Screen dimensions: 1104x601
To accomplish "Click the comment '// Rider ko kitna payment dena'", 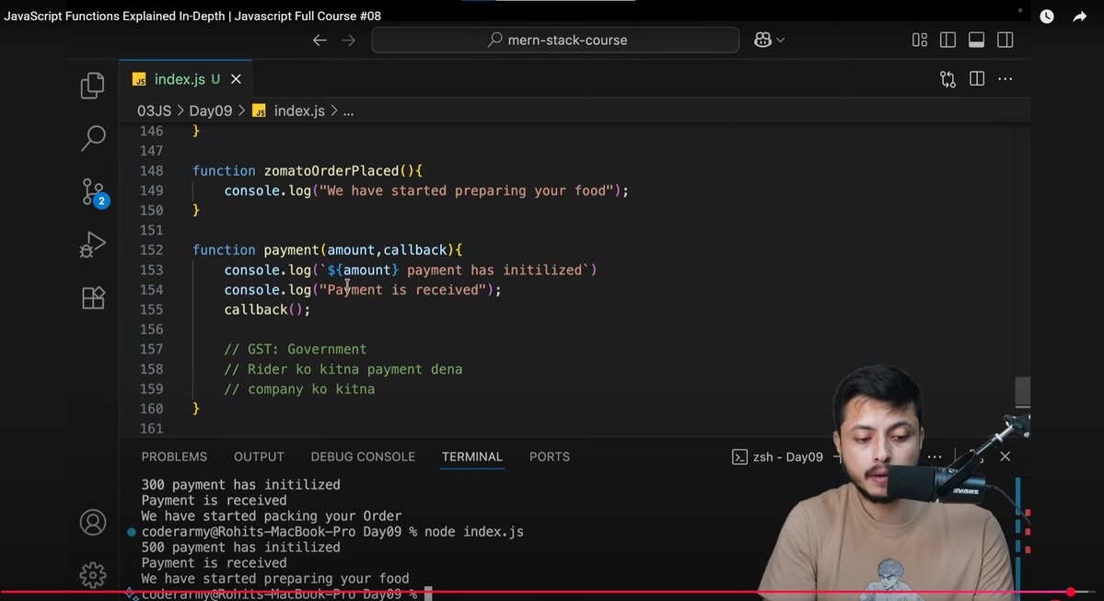I will pyautogui.click(x=343, y=369).
